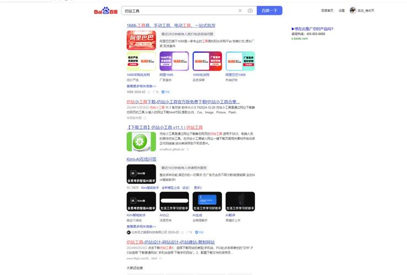Click the Baidu logo
The image size is (407, 275).
(x=105, y=10)
